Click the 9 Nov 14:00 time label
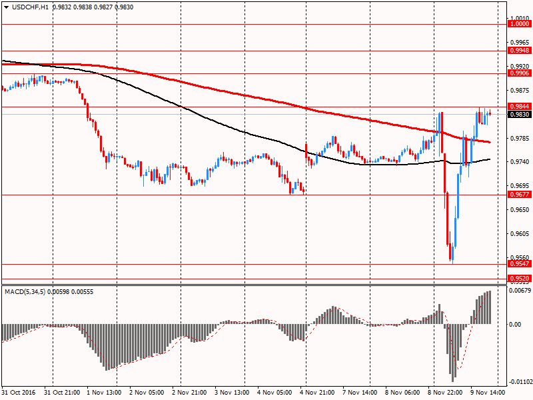 pos(489,393)
